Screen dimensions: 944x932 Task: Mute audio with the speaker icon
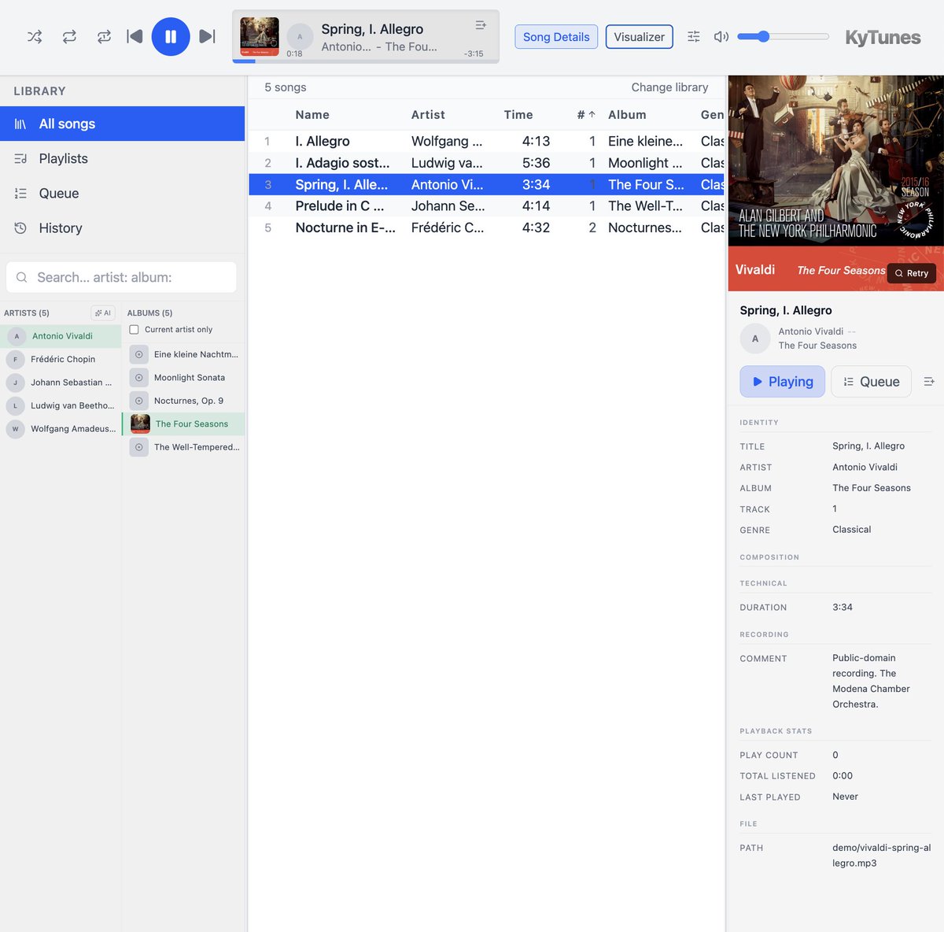coord(721,36)
